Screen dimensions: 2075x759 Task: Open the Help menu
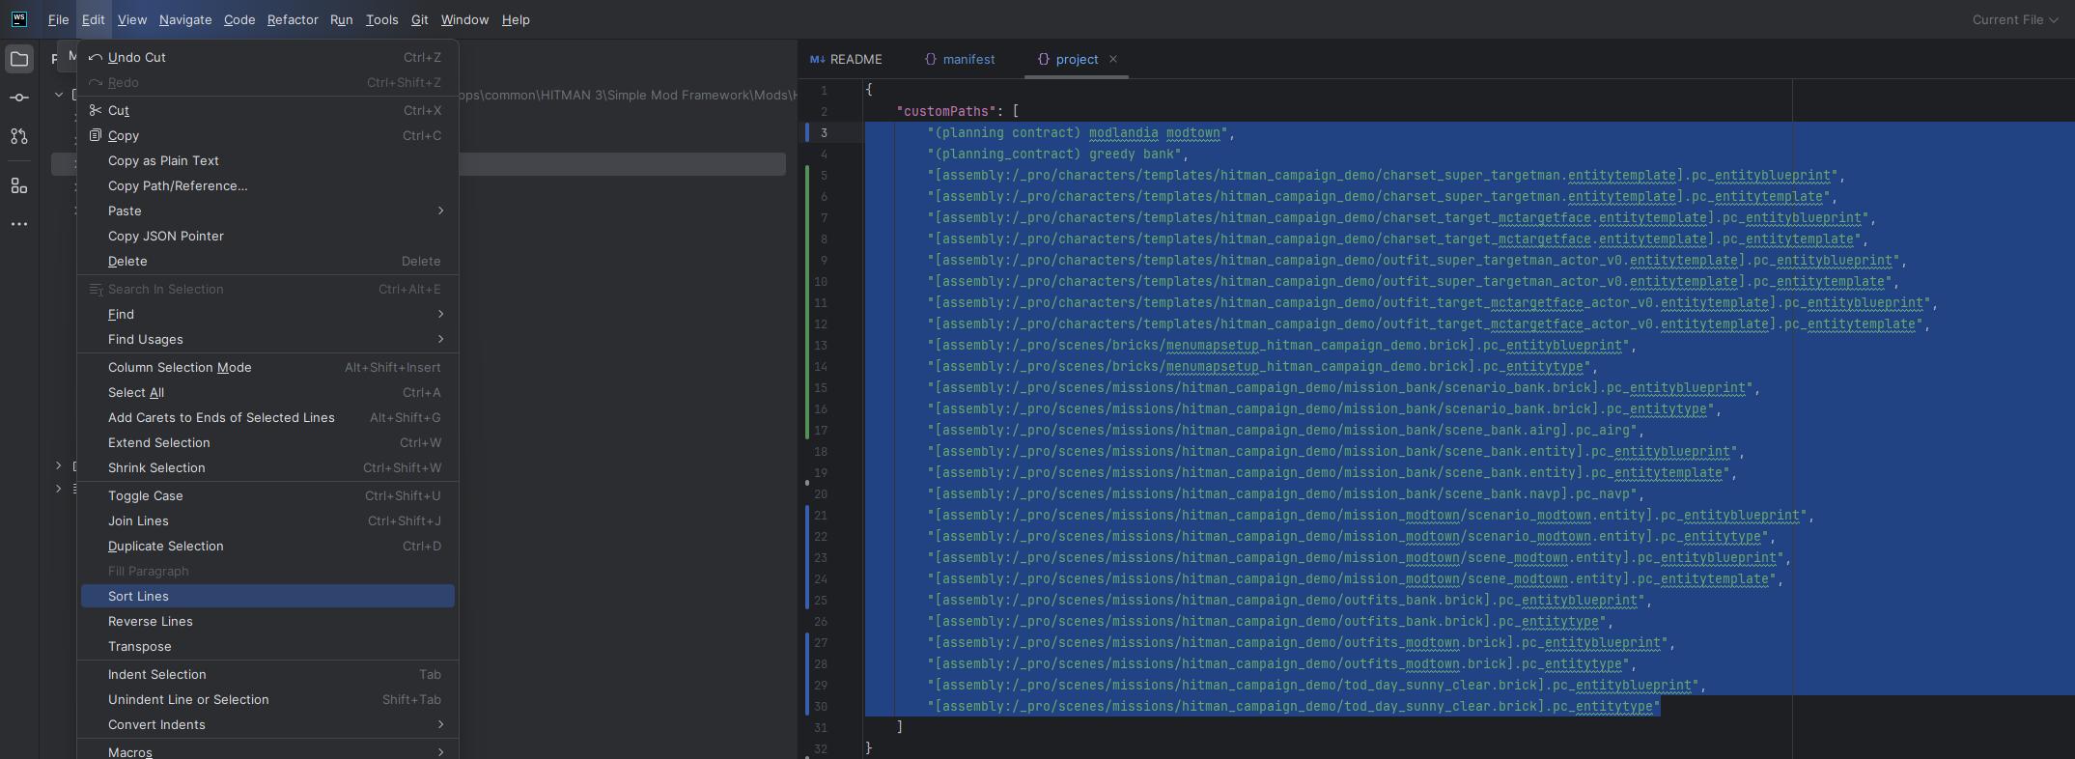coord(516,19)
